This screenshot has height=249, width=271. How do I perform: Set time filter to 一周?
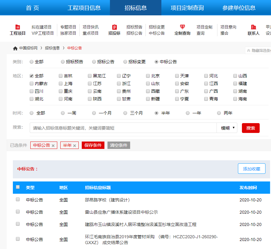63,113
